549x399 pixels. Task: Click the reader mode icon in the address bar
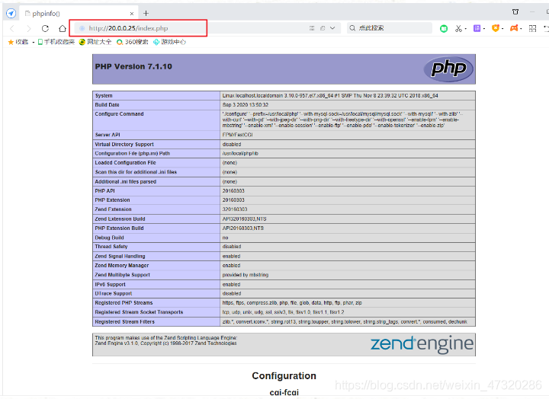[x=312, y=28]
